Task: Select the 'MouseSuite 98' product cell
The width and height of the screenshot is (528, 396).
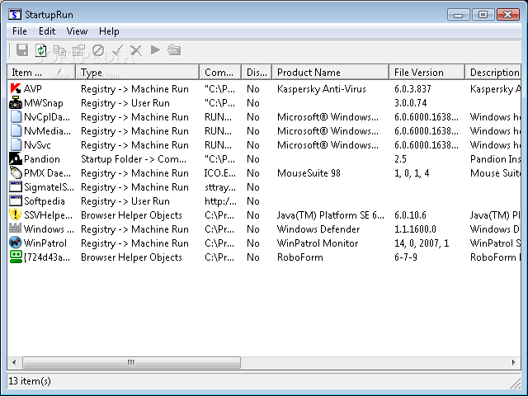Action: [309, 173]
